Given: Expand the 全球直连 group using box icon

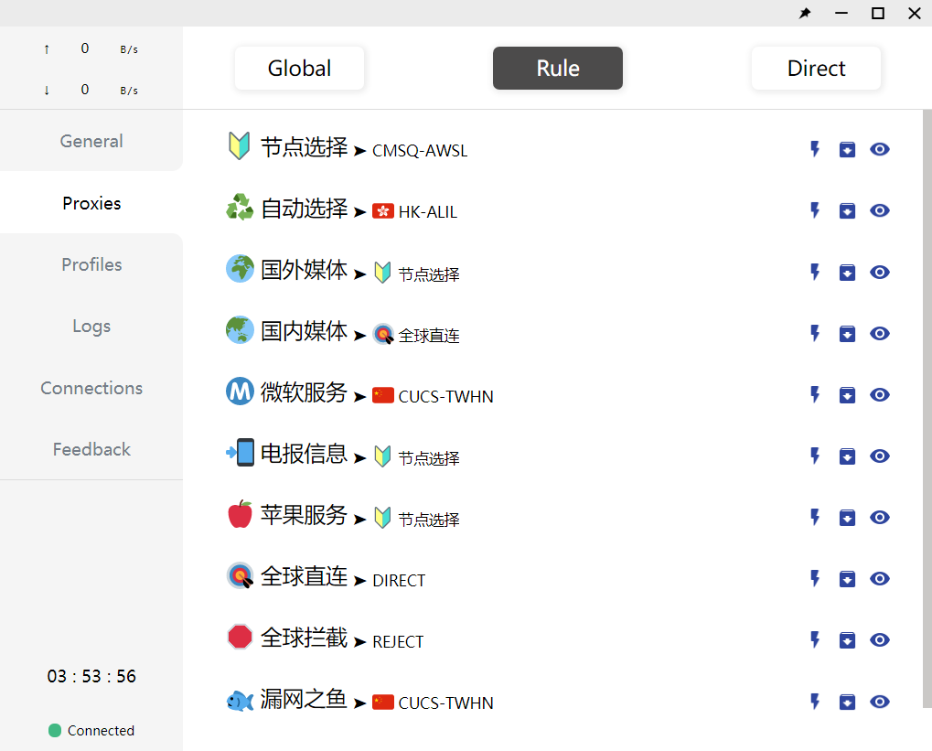Looking at the screenshot, I should pyautogui.click(x=847, y=578).
